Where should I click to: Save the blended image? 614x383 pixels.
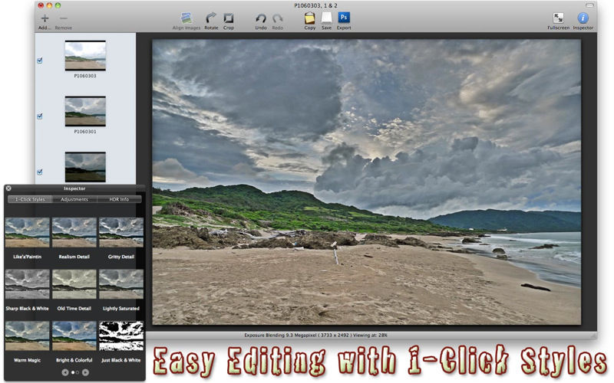[x=327, y=18]
